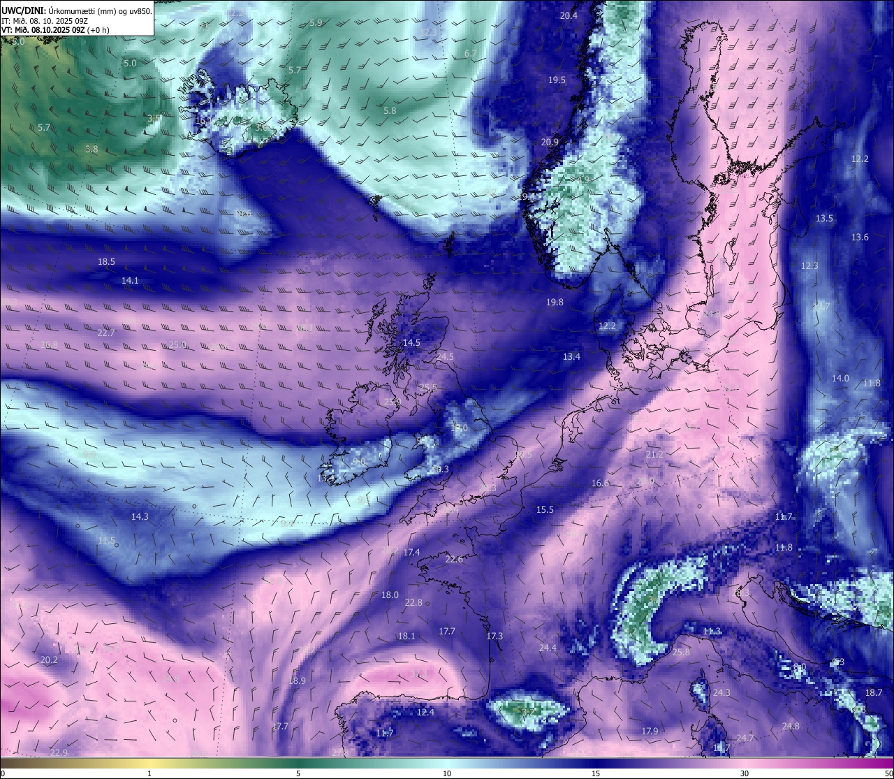Click the color scale label 50

click(888, 773)
